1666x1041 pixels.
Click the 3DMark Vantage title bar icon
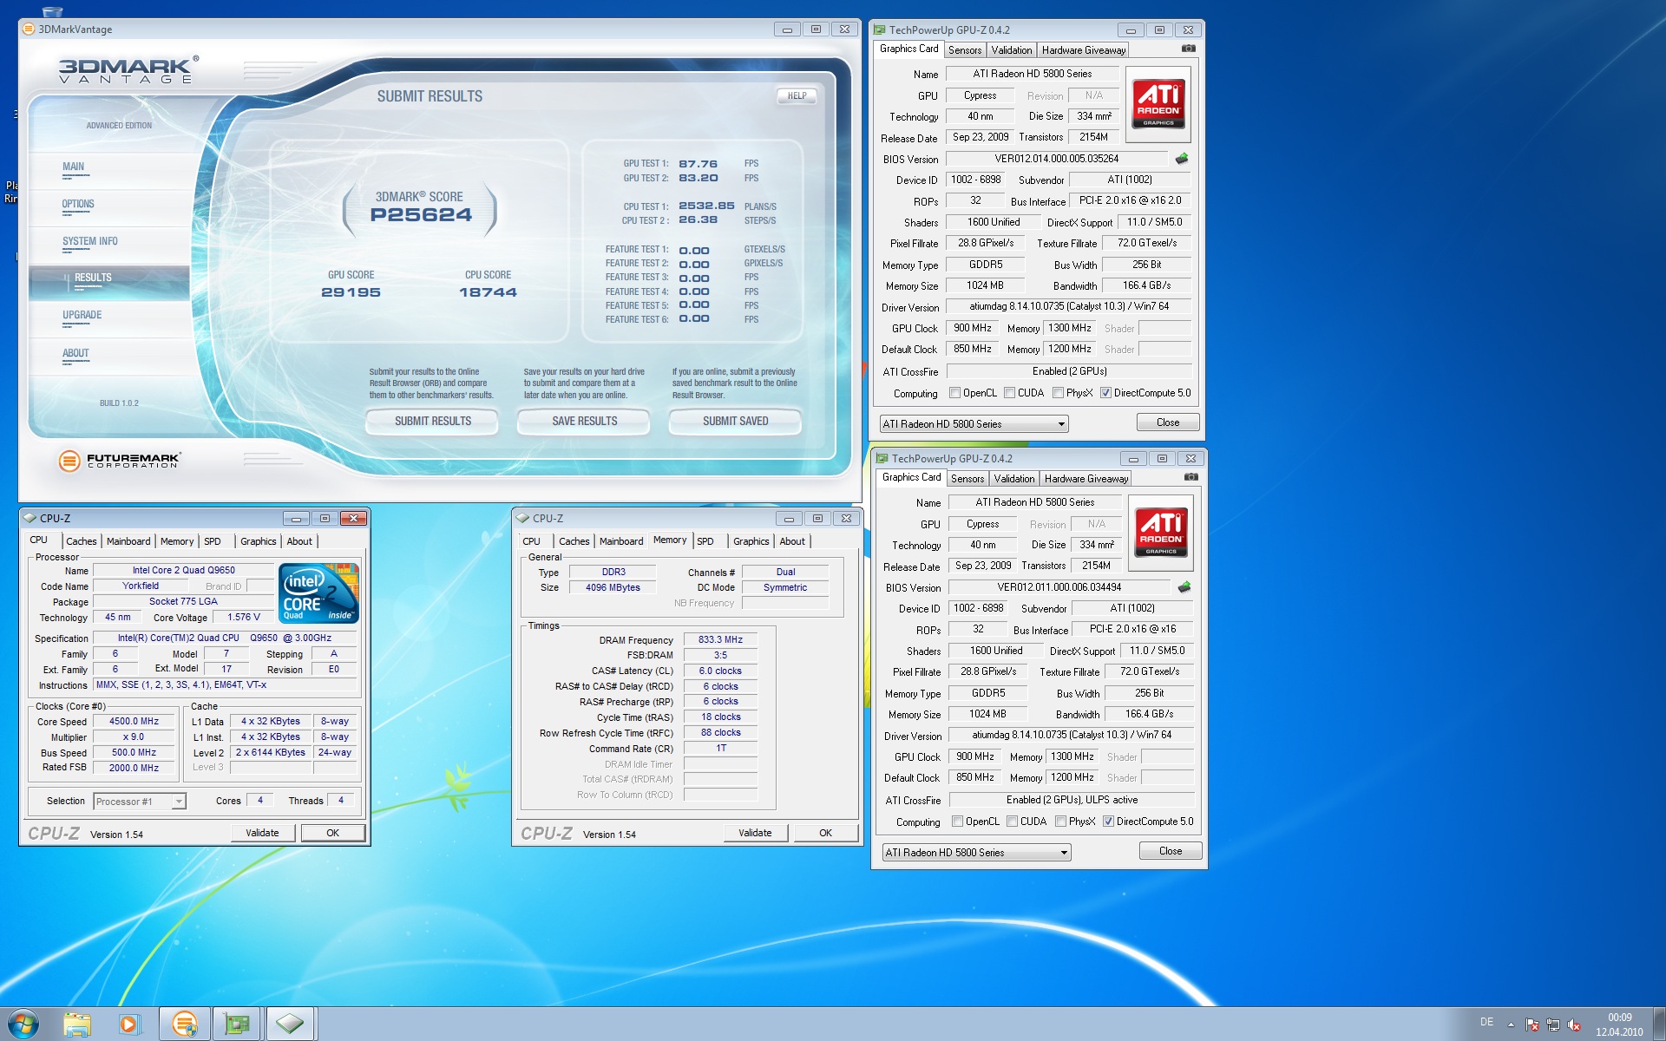[x=29, y=29]
